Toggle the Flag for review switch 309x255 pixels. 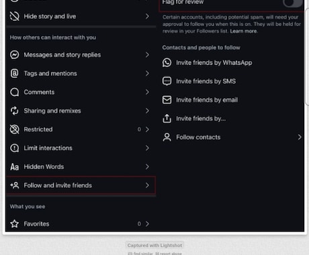pyautogui.click(x=292, y=3)
